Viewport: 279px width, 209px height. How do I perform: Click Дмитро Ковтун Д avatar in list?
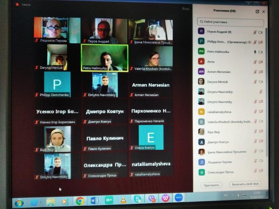(202, 142)
